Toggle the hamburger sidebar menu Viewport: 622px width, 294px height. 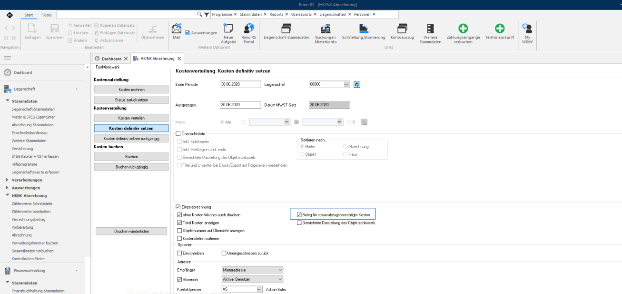point(7,58)
